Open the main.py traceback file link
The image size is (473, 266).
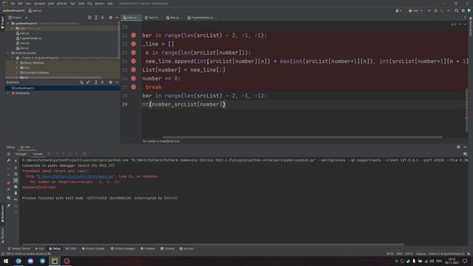[x=75, y=177]
